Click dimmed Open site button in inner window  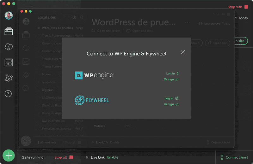[218, 43]
